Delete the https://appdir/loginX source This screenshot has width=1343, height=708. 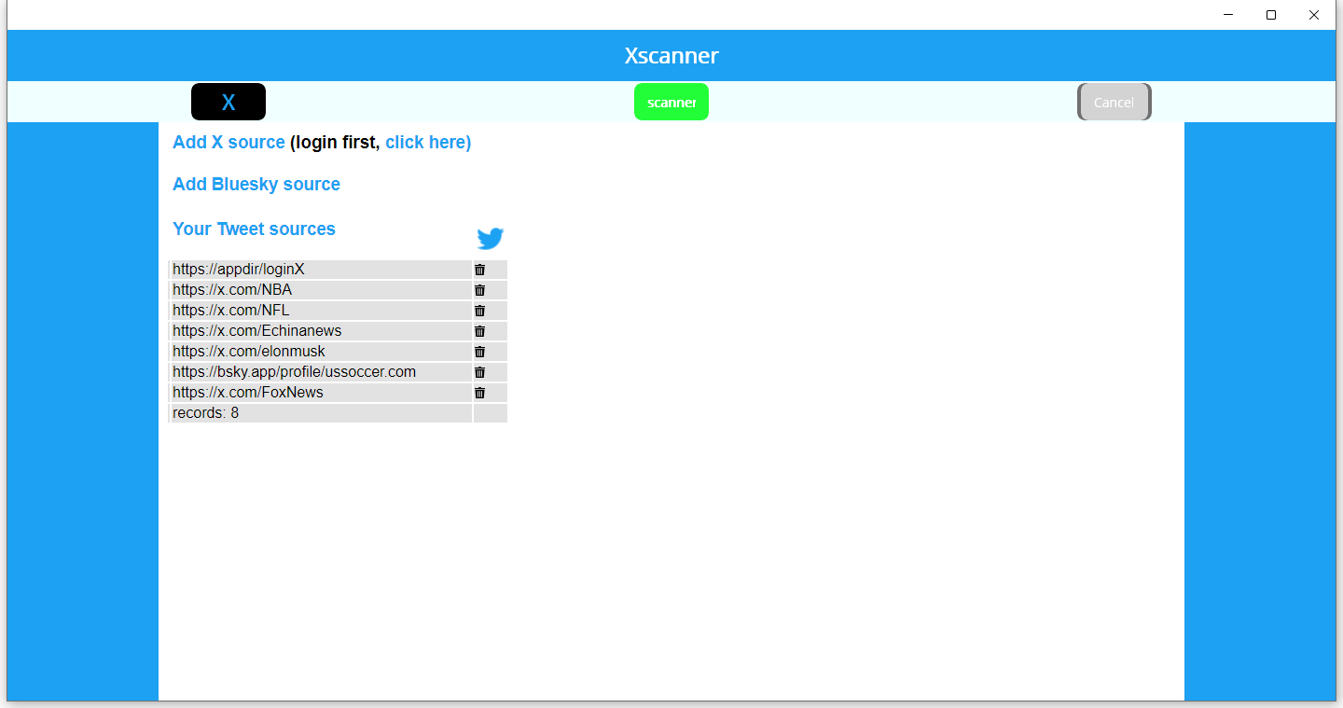pyautogui.click(x=479, y=270)
